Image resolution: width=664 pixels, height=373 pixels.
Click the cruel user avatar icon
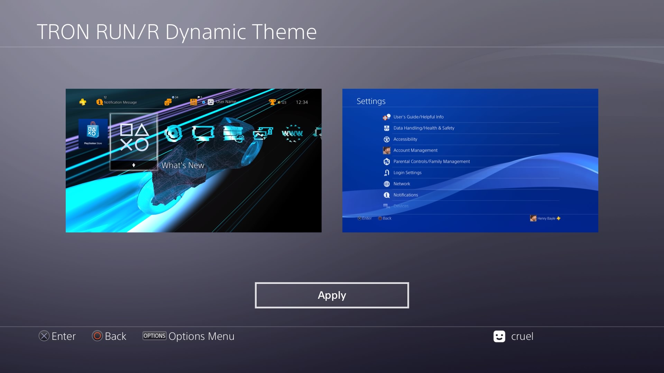click(499, 336)
